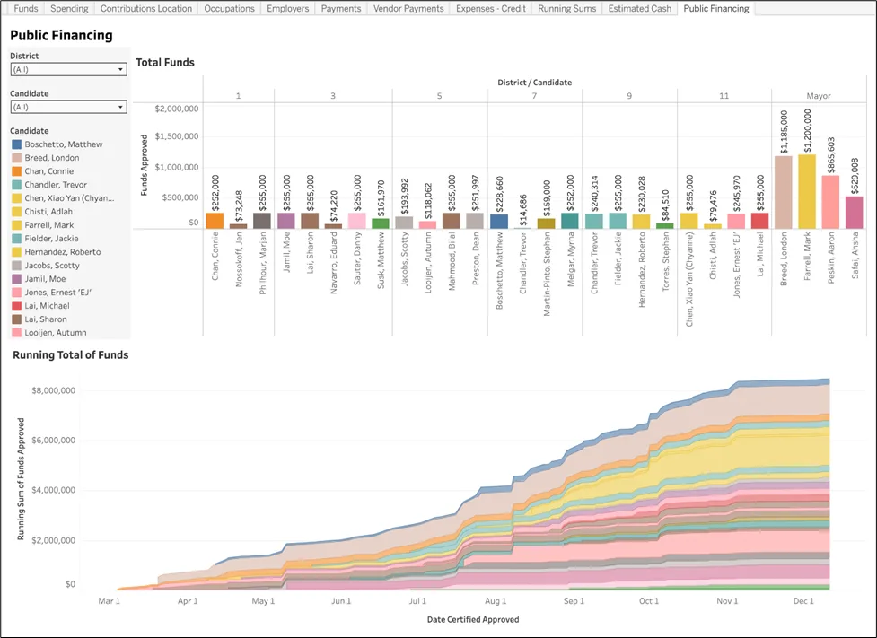Select Looijen, Autumn in the legend
The width and height of the screenshot is (877, 638).
coord(57,333)
